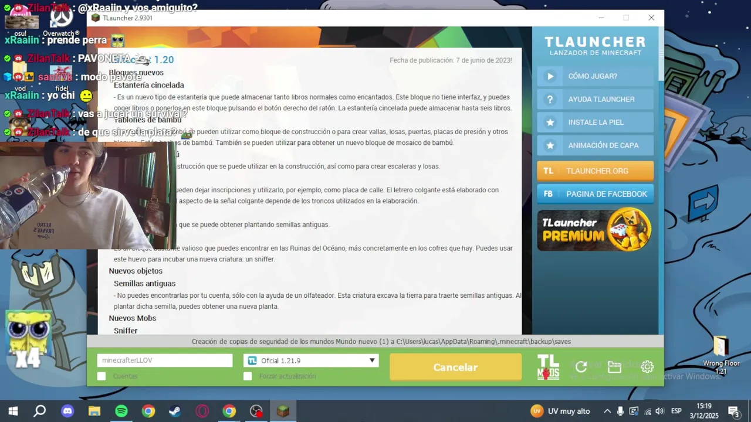The height and width of the screenshot is (422, 751).
Task: Click the Minecraft block taskbar icon
Action: 283,411
